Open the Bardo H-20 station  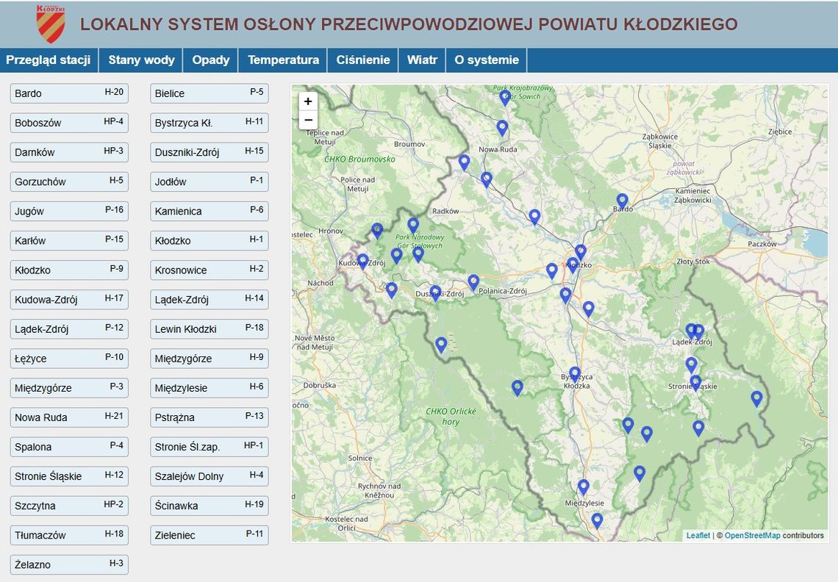pyautogui.click(x=68, y=93)
